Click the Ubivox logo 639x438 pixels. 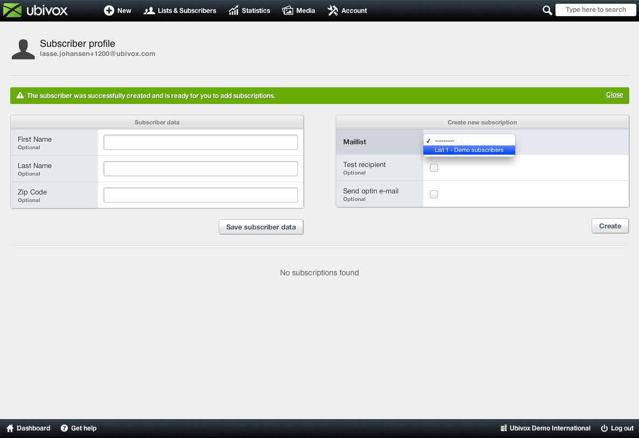pyautogui.click(x=35, y=10)
